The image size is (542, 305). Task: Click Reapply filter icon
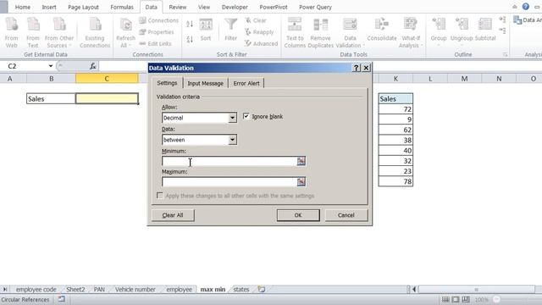pos(259,32)
